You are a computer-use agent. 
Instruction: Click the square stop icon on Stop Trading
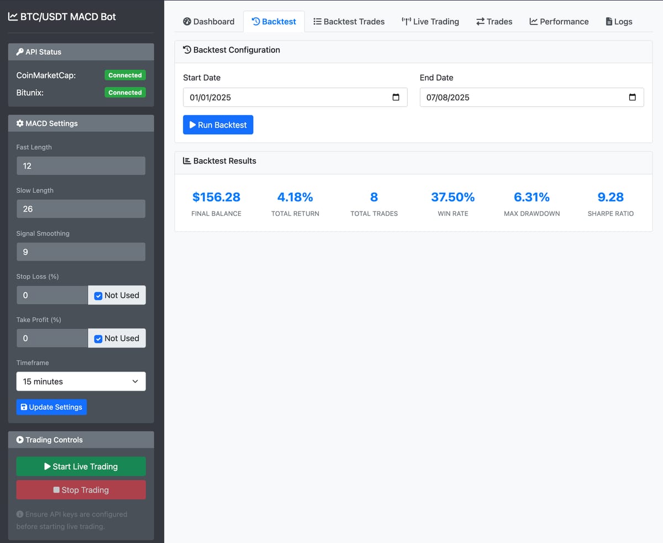pyautogui.click(x=56, y=490)
